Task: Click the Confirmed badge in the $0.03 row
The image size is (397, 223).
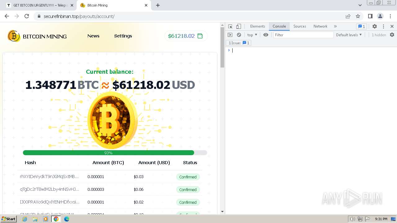Action: point(188,177)
